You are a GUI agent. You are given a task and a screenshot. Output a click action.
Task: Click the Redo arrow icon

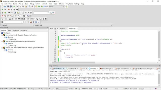tap(17, 6)
